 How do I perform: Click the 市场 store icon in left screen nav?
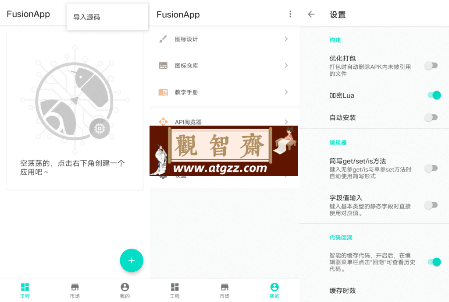[75, 287]
